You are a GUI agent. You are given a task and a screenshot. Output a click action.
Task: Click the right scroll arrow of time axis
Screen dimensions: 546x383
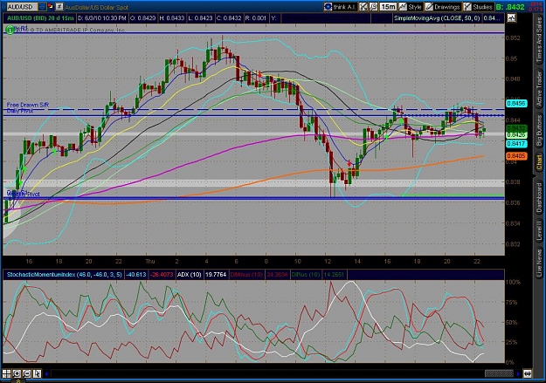(x=518, y=374)
